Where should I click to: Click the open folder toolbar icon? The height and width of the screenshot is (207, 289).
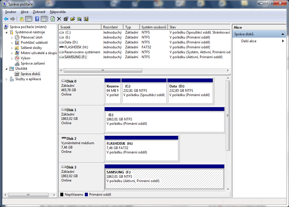tap(72, 19)
